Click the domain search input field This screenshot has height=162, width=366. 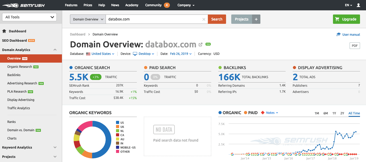[153, 19]
